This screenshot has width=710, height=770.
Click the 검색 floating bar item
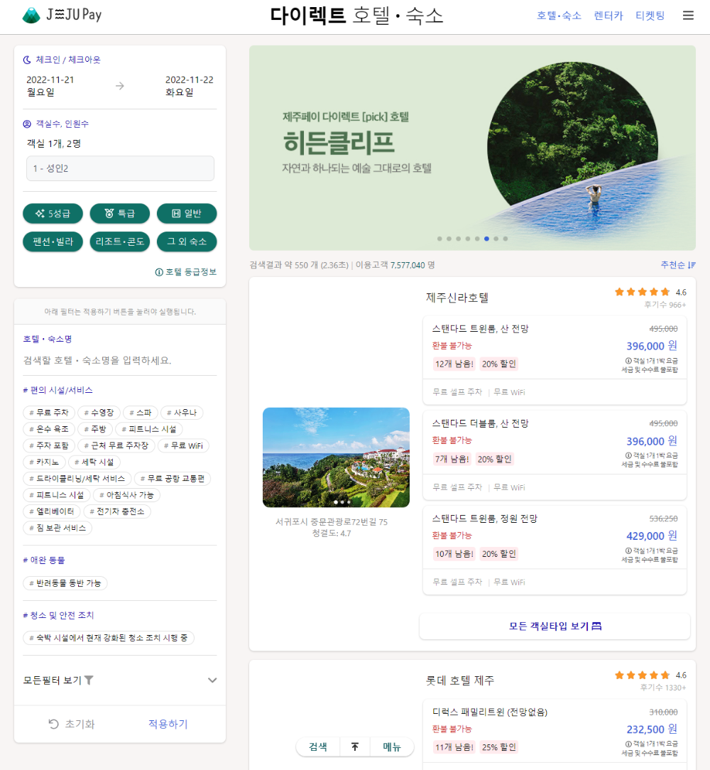click(x=318, y=747)
